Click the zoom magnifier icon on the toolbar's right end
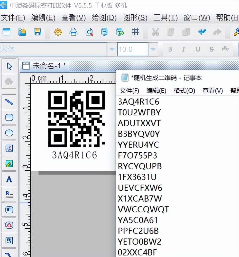Viewport: 239px width, 257px height. click(x=236, y=32)
